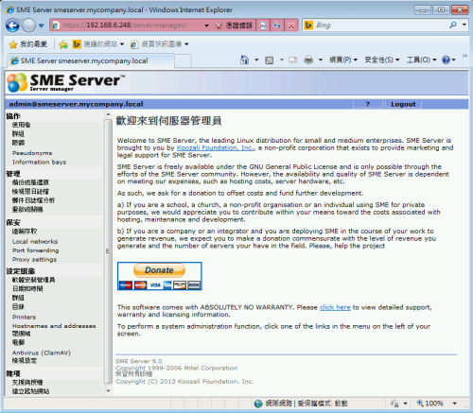
Task: Click the add to favorites bar star icon
Action: coord(63,44)
